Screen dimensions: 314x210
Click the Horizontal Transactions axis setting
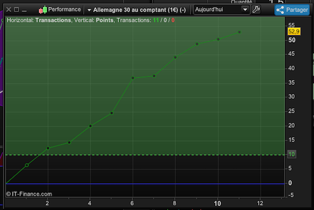[x=39, y=20]
